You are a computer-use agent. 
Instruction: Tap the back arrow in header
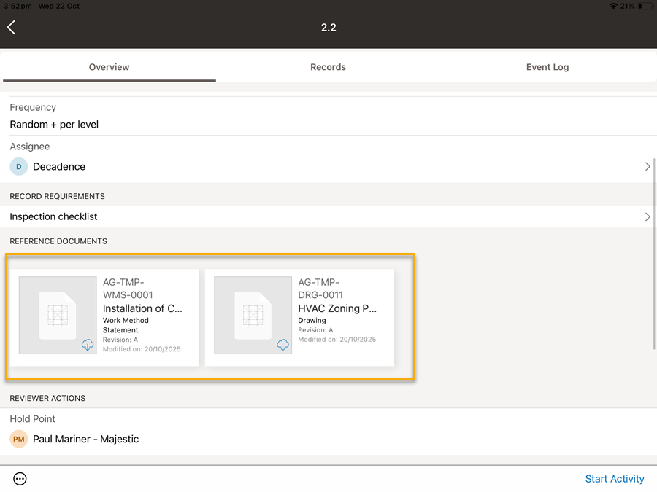click(x=12, y=28)
